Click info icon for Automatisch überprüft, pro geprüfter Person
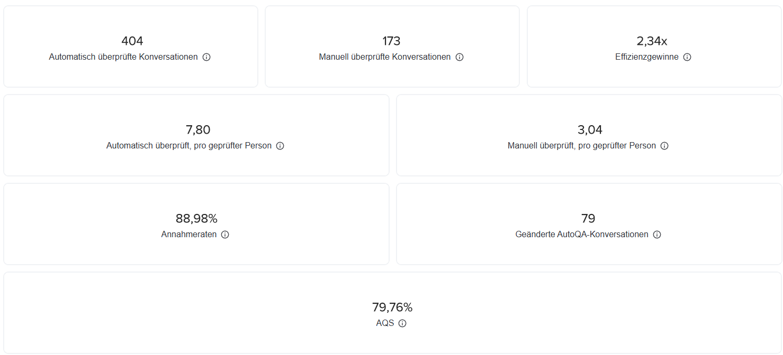783x355 pixels. (280, 146)
